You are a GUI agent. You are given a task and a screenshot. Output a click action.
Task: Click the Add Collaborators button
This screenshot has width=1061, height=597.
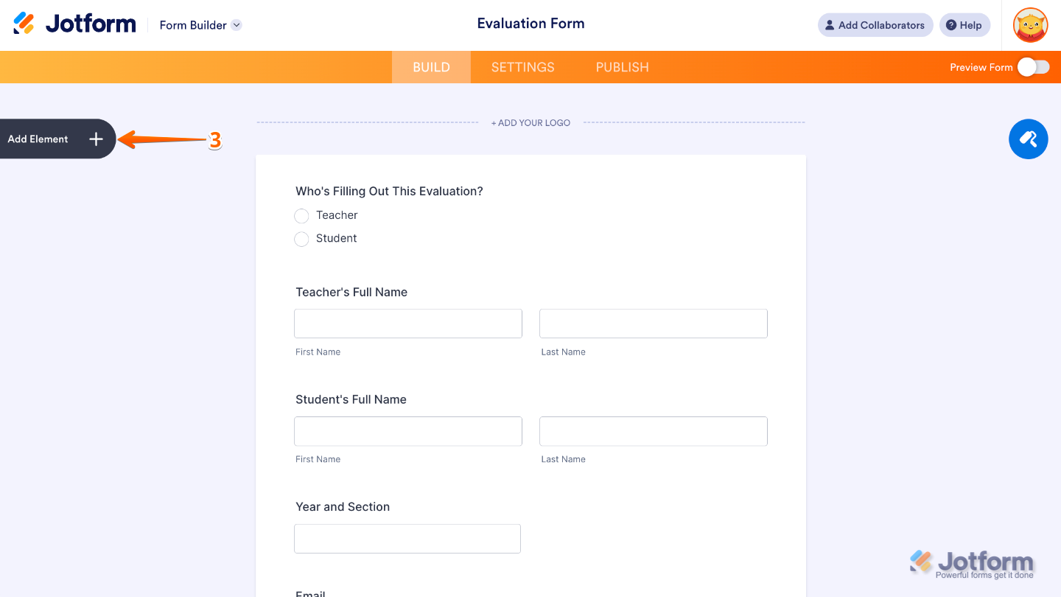[875, 24]
